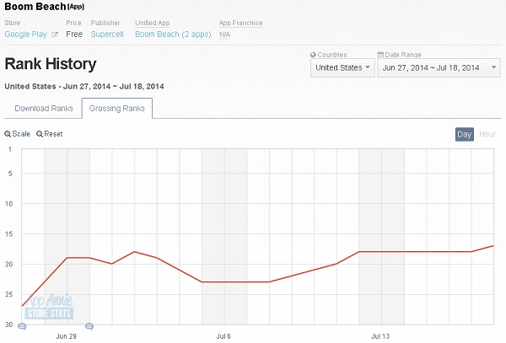Click the N/A app franchise value
Viewport: 506px width, 343px height.
[224, 35]
